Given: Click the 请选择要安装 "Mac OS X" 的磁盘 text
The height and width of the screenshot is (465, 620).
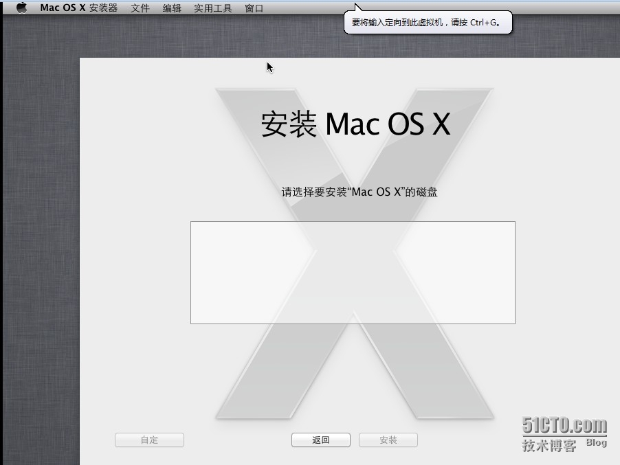Looking at the screenshot, I should (x=359, y=192).
